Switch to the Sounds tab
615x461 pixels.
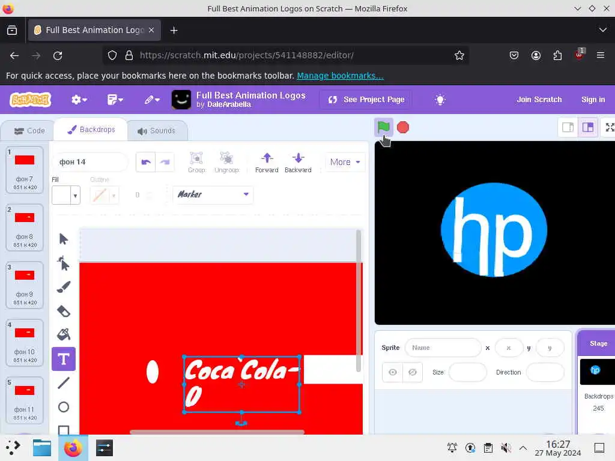pos(157,130)
